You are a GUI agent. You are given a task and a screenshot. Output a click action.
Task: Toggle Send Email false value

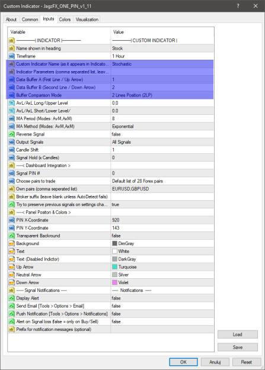(162, 306)
